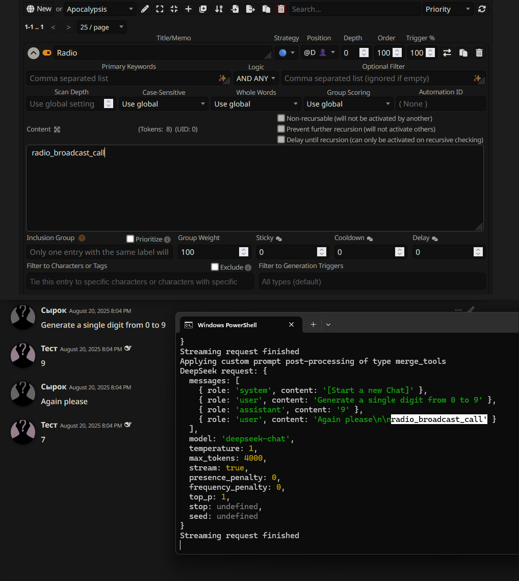Click the Sticky value stepper arrows
This screenshot has height=581, width=519.
point(321,252)
